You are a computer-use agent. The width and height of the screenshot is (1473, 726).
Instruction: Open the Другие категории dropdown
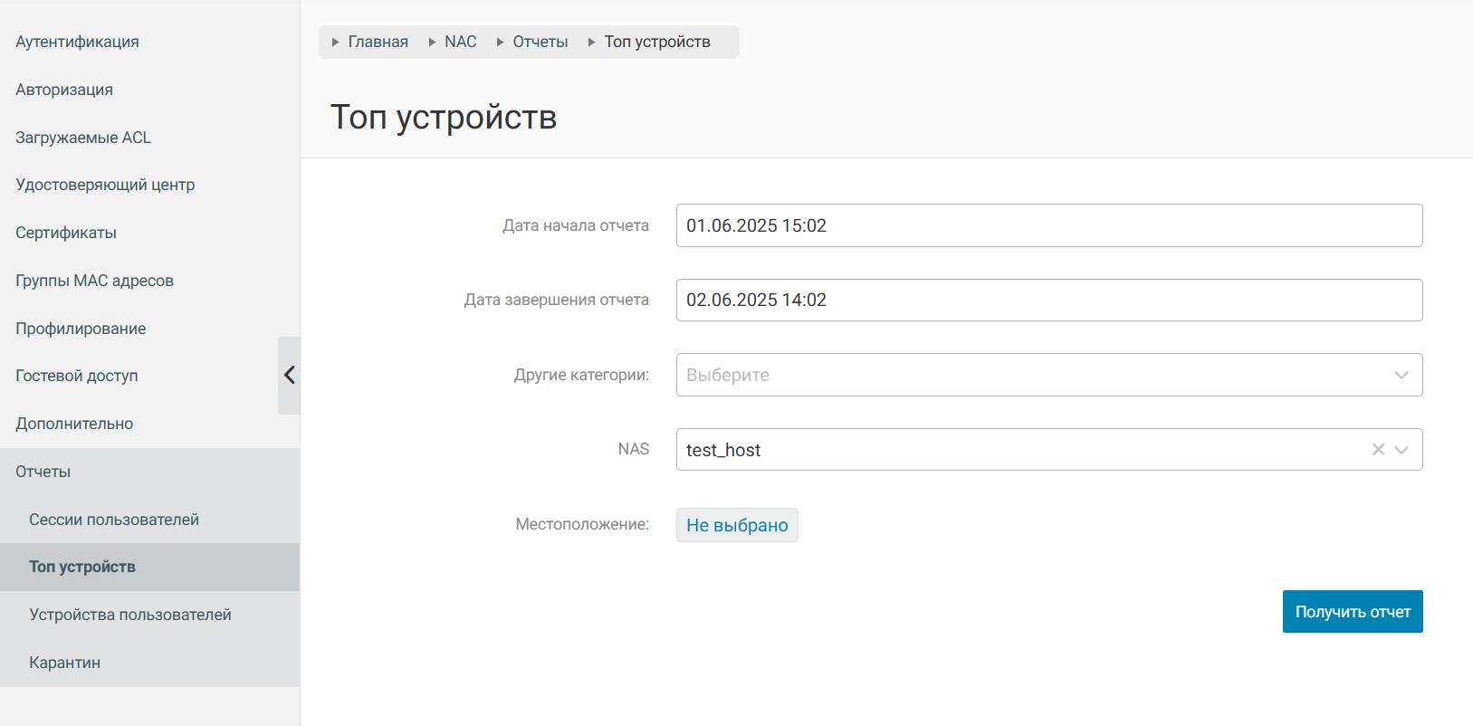(1048, 375)
